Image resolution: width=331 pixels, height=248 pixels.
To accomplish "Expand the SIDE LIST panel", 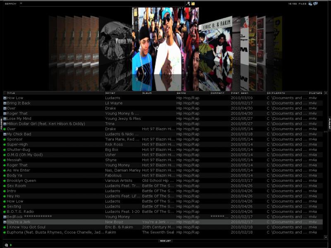I will pyautogui.click(x=165, y=241).
